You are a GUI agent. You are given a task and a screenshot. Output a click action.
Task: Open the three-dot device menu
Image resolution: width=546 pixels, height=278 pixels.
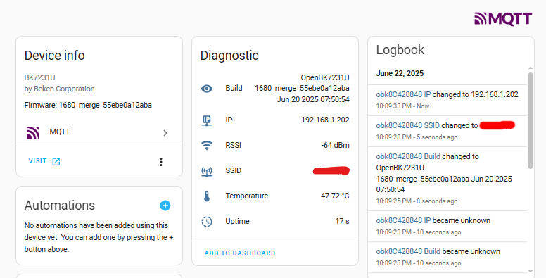point(161,162)
